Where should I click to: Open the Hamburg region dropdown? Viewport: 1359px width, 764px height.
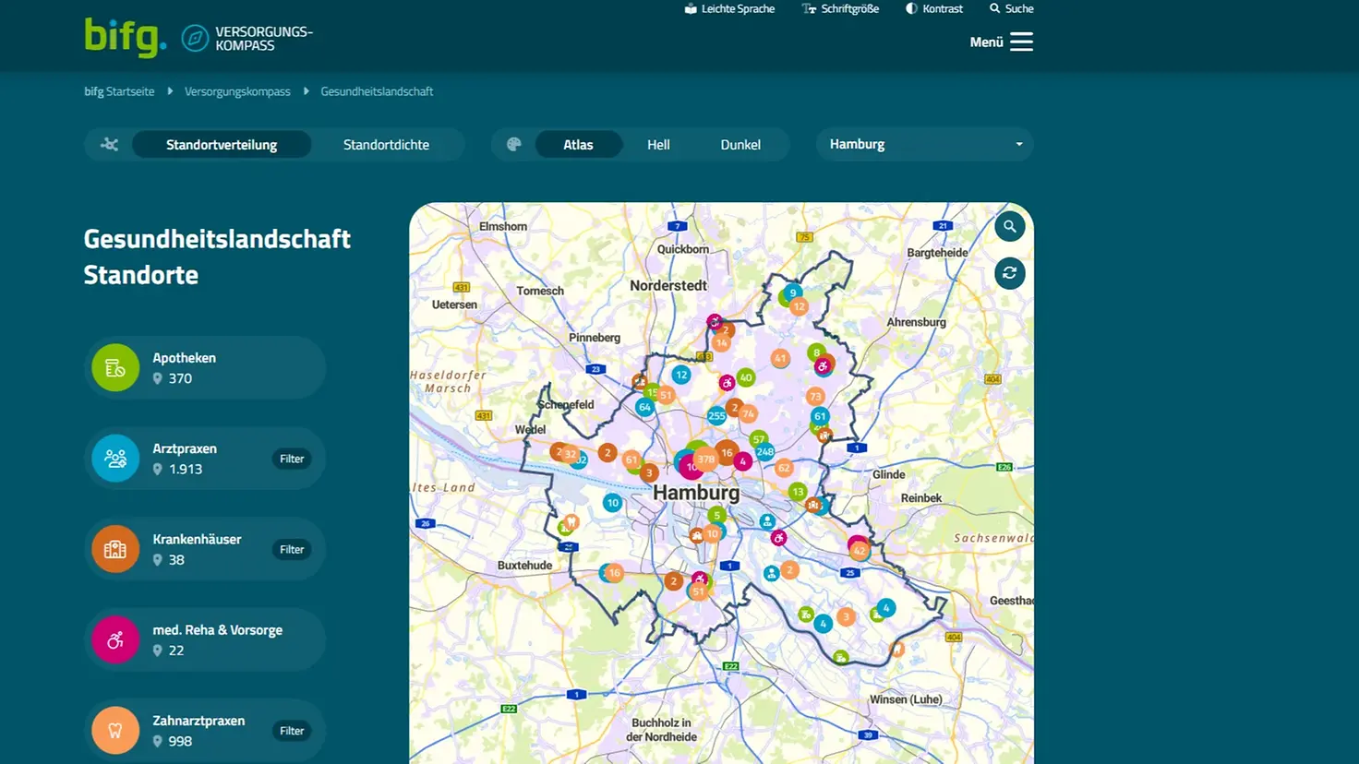[x=924, y=145]
